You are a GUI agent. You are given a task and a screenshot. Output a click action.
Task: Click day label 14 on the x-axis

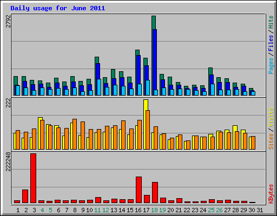click(x=122, y=210)
